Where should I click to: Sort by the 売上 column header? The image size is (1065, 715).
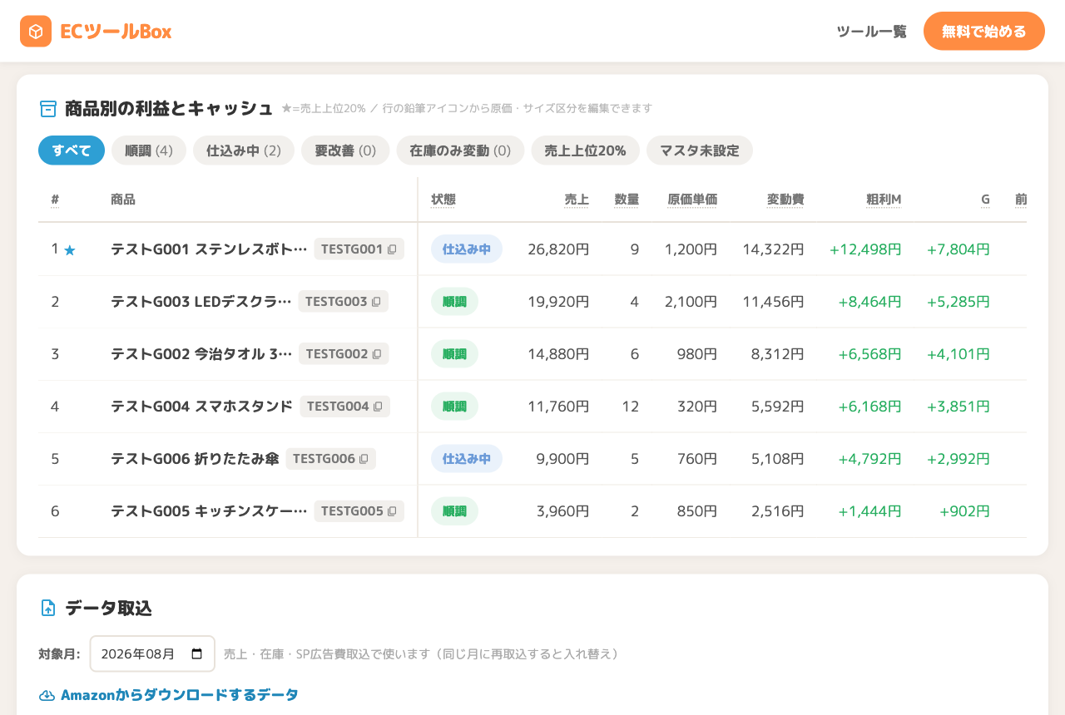(577, 200)
